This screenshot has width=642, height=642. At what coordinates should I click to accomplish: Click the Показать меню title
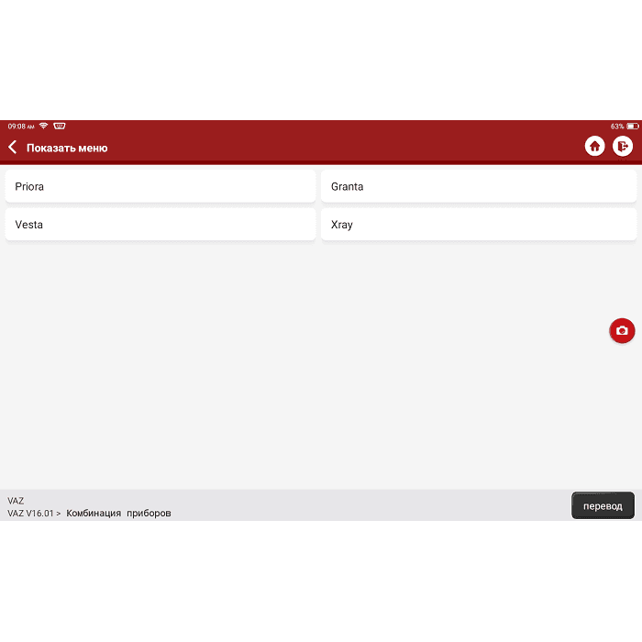pyautogui.click(x=67, y=148)
